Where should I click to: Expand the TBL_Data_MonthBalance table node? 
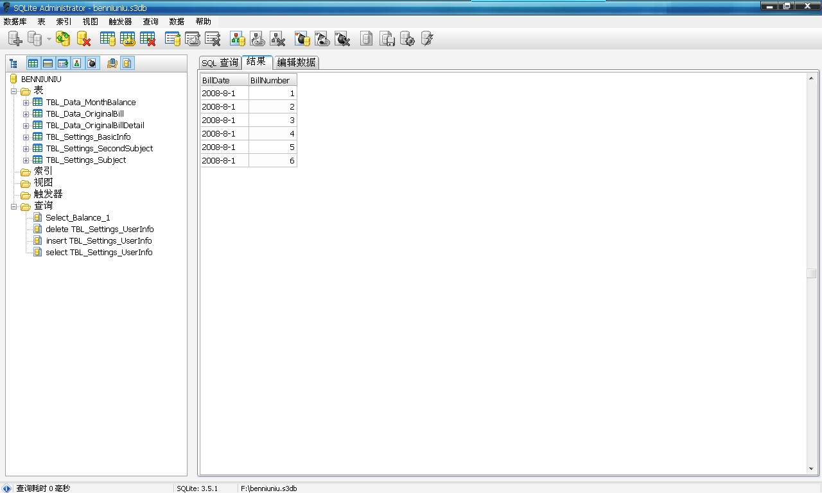point(26,103)
